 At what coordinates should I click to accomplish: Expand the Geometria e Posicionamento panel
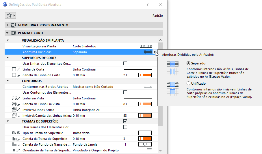click(x=7, y=25)
